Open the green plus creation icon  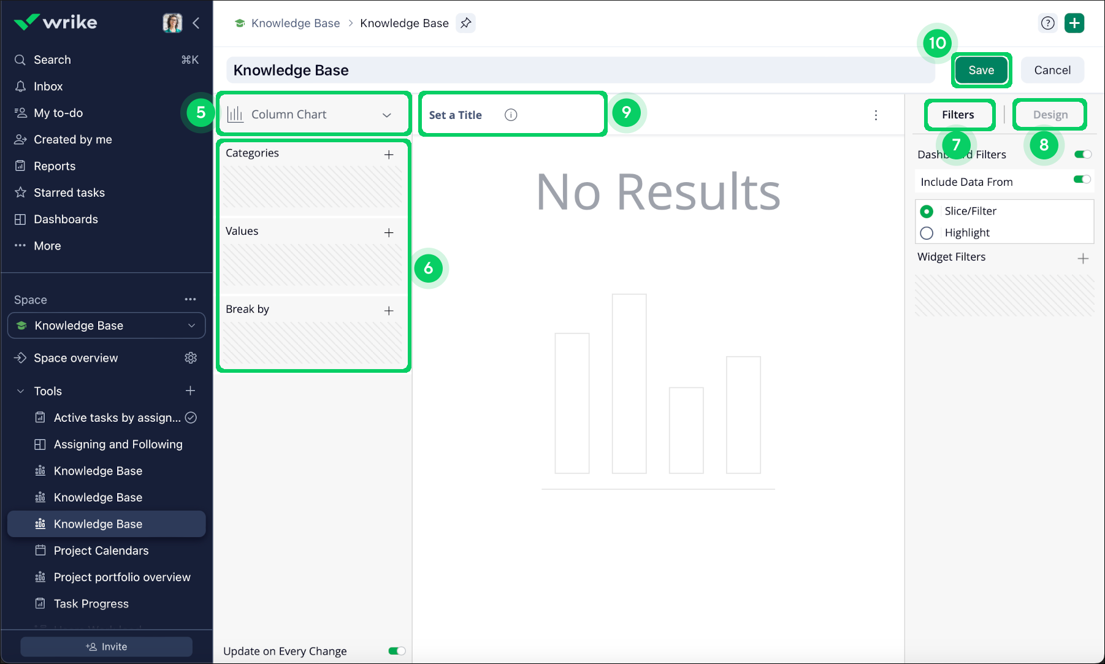coord(1075,23)
